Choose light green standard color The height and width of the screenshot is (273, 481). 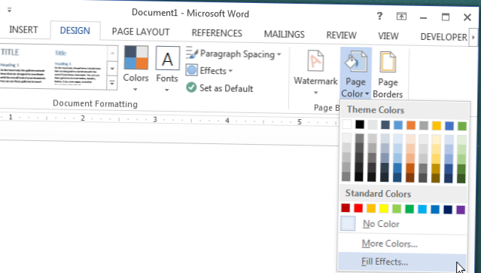point(397,209)
